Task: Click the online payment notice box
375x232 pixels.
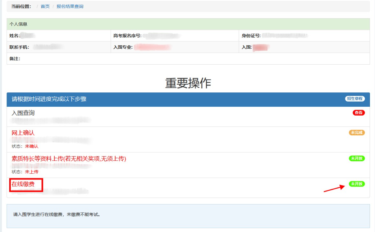Action: [x=188, y=215]
